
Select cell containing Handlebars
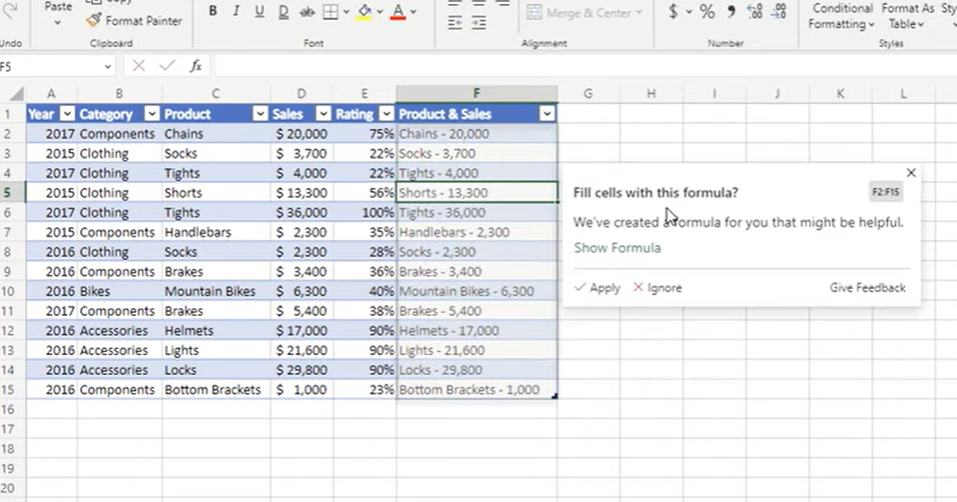pos(216,232)
